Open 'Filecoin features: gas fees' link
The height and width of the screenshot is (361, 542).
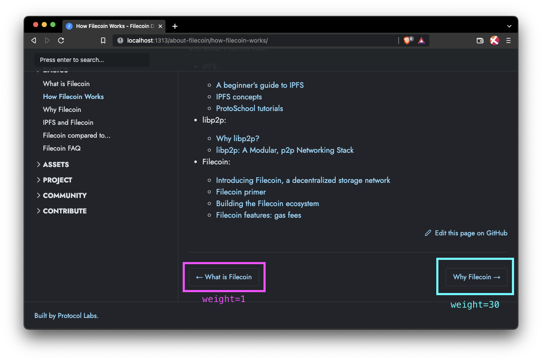[258, 215]
